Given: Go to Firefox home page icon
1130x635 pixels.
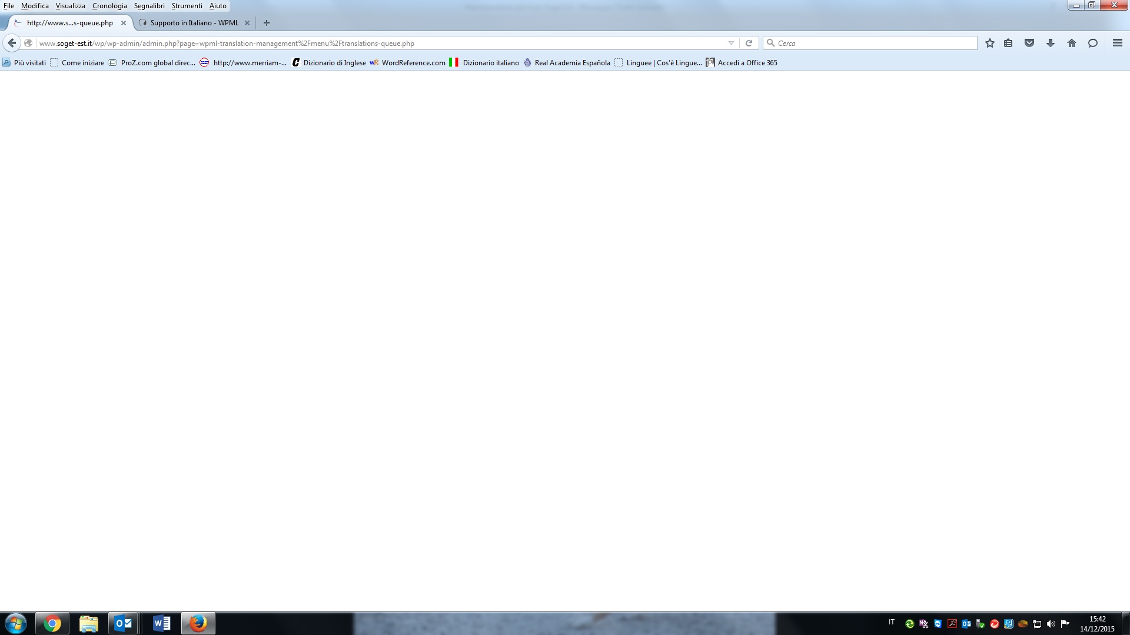Looking at the screenshot, I should tap(1072, 43).
